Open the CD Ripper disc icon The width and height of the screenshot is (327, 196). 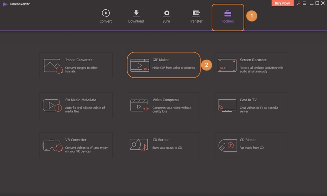(227, 145)
